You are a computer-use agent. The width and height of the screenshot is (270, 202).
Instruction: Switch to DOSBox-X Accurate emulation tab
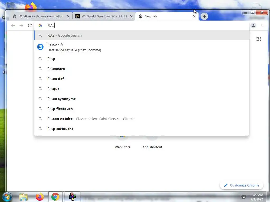[x=41, y=16]
